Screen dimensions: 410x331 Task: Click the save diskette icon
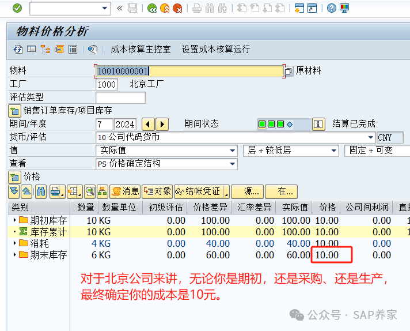(x=132, y=9)
